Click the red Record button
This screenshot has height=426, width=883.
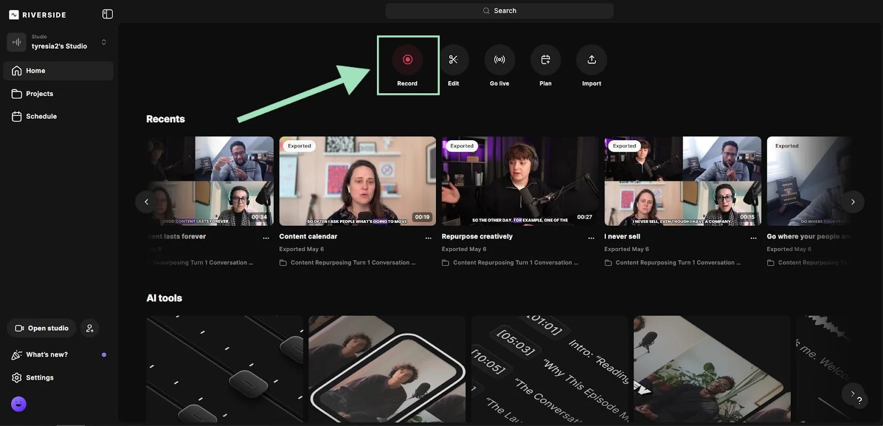tap(407, 60)
